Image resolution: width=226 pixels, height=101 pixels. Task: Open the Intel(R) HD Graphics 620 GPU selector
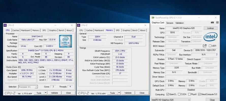[x=171, y=100]
